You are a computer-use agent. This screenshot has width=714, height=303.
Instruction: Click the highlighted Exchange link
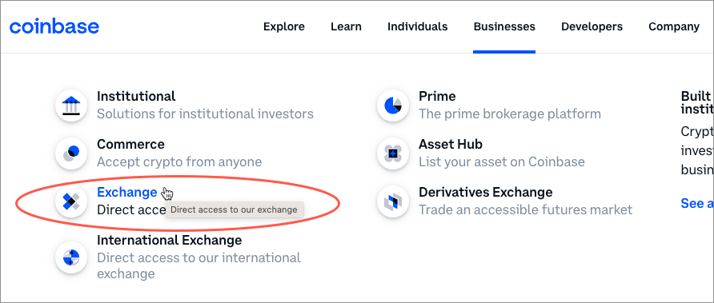click(x=127, y=193)
